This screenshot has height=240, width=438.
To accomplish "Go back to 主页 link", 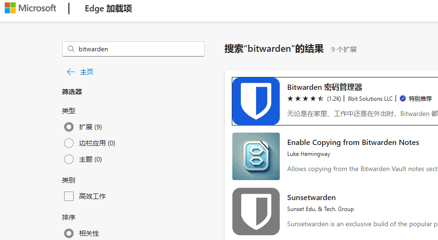I will tap(86, 72).
